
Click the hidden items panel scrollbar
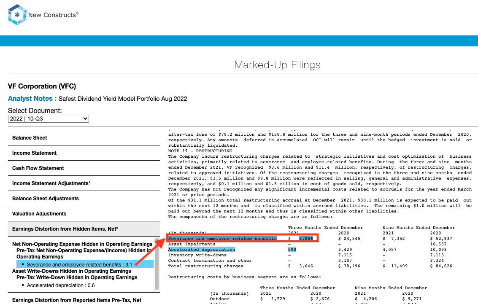[x=157, y=264]
